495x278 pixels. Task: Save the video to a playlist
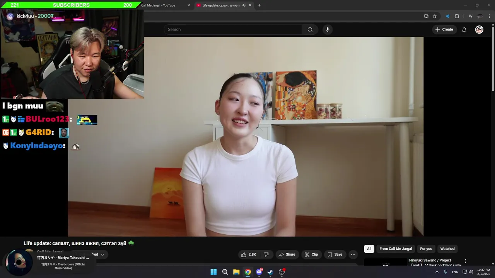pos(335,254)
